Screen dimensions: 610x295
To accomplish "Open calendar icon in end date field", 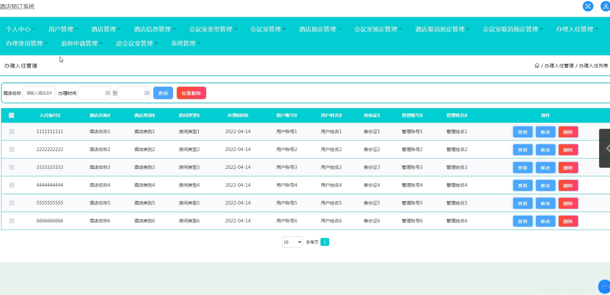I will pos(146,93).
